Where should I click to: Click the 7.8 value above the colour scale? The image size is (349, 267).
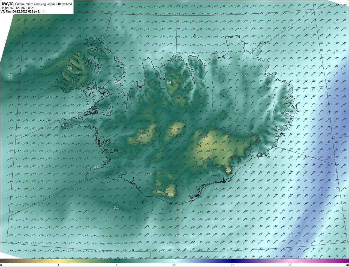157,256
